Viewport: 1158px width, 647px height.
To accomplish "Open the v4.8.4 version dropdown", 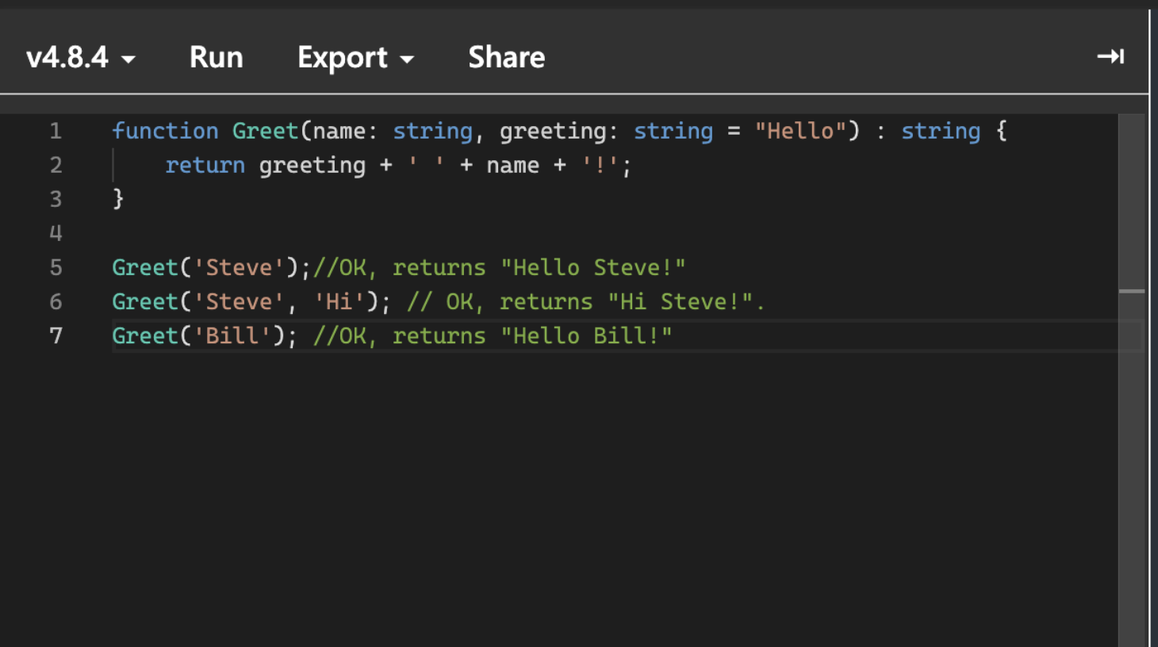I will tap(80, 58).
